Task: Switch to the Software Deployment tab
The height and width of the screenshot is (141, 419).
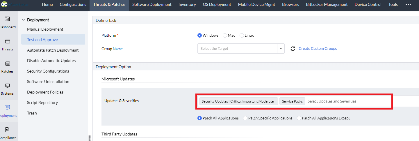Action: (152, 4)
